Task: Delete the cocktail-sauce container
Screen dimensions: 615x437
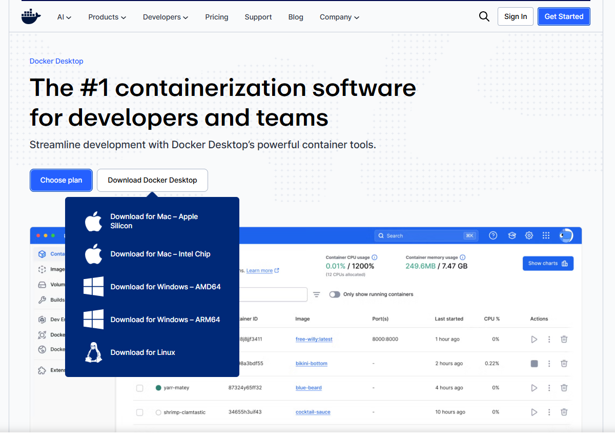Action: pyautogui.click(x=564, y=412)
